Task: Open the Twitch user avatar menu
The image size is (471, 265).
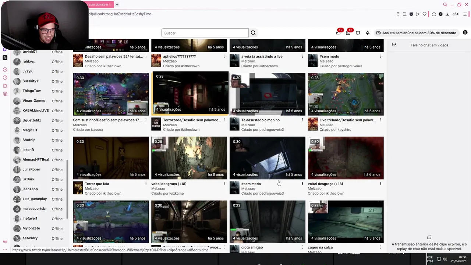Action: [465, 33]
